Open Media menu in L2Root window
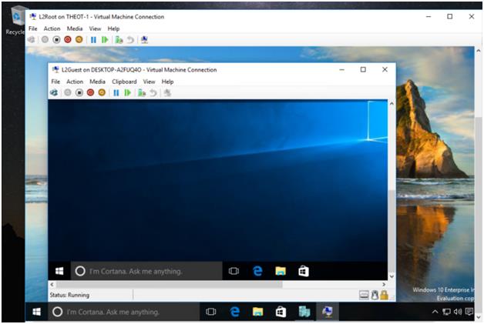The height and width of the screenshot is (324, 484). (x=75, y=28)
